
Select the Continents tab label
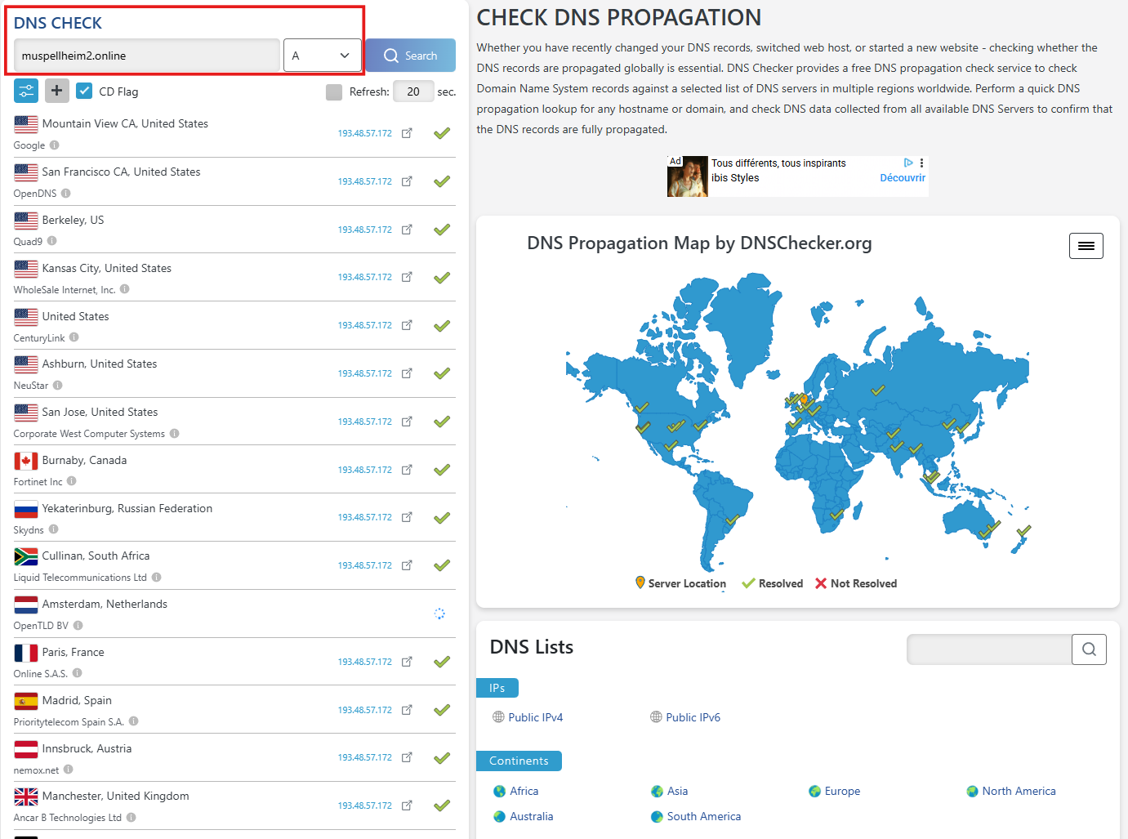point(519,761)
